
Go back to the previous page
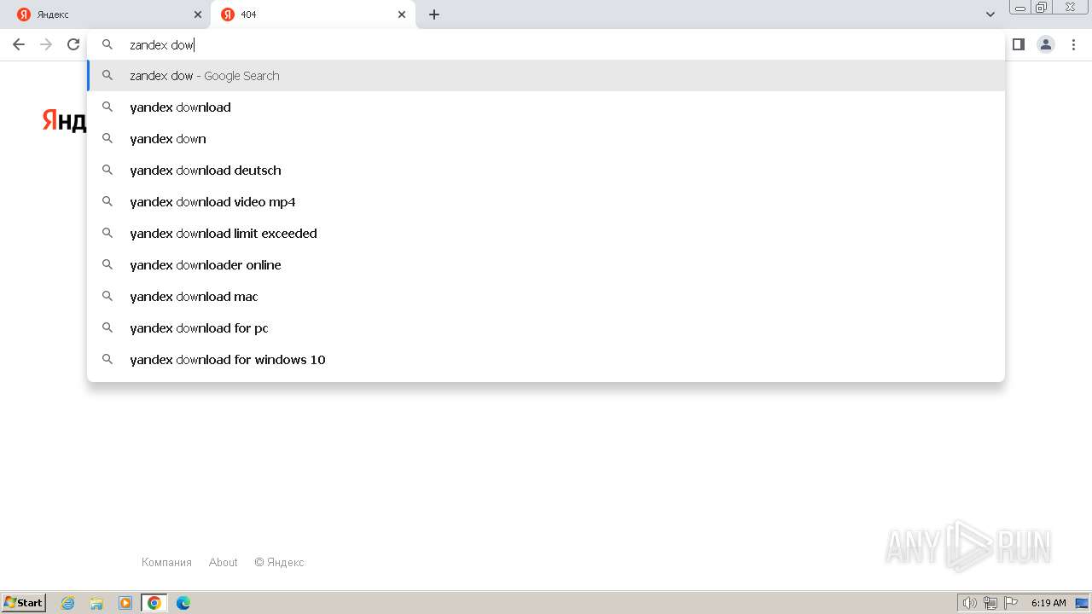[x=19, y=44]
